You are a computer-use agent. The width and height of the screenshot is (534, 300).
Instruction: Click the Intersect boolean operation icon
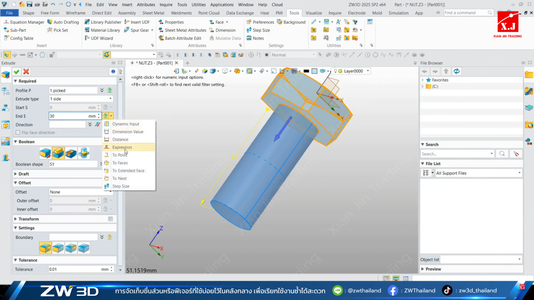tap(84, 153)
